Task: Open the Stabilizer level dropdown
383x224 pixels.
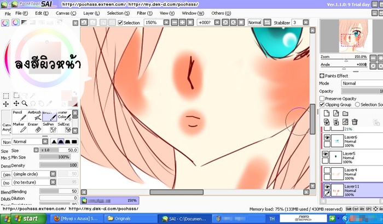Action: coord(306,22)
